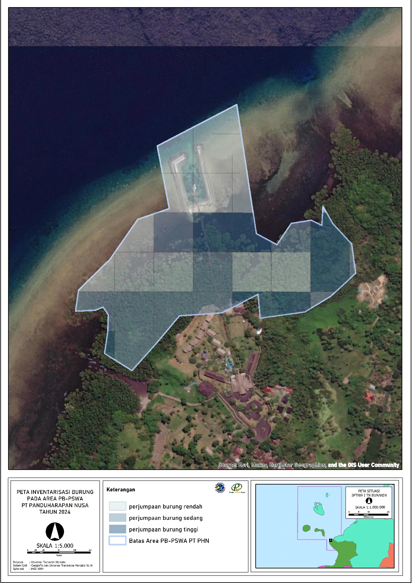Click the 'Batas Area PB-PSWA PT PHN' boundary symbol

(x=117, y=541)
